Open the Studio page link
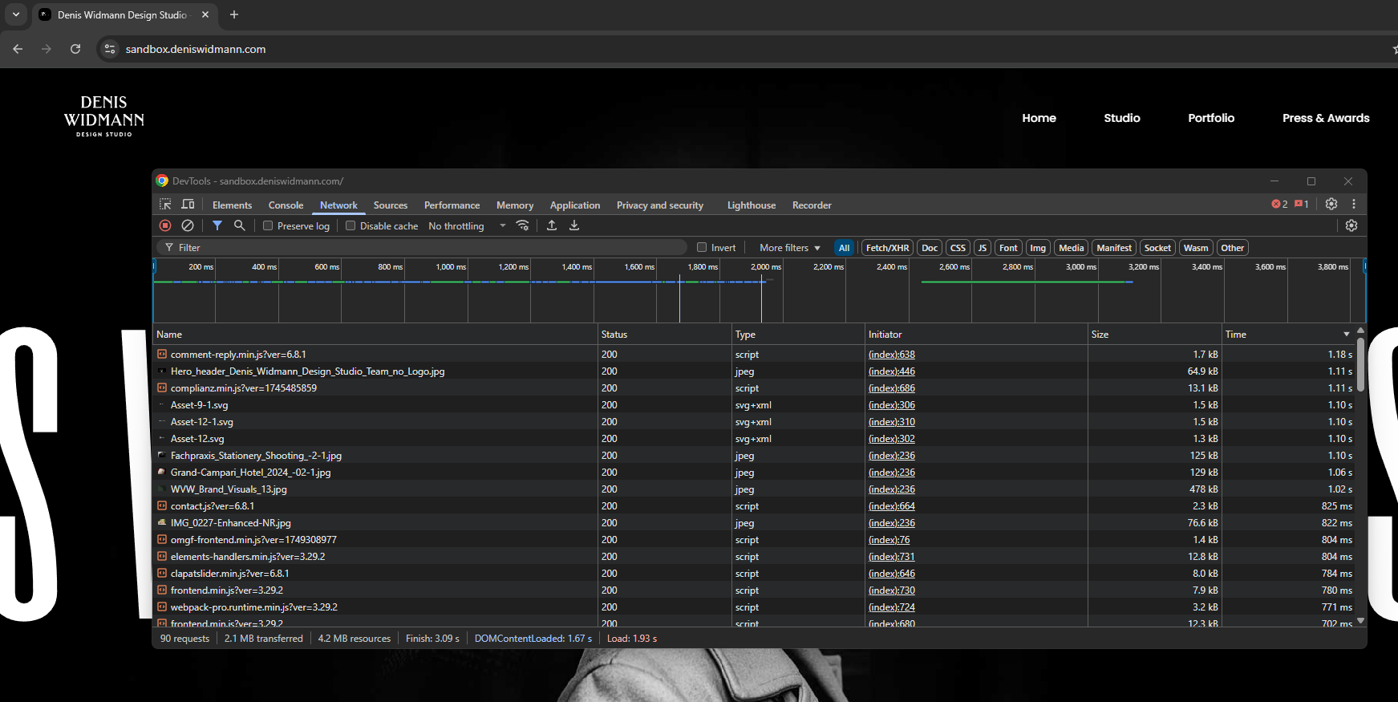The height and width of the screenshot is (702, 1398). (x=1122, y=118)
